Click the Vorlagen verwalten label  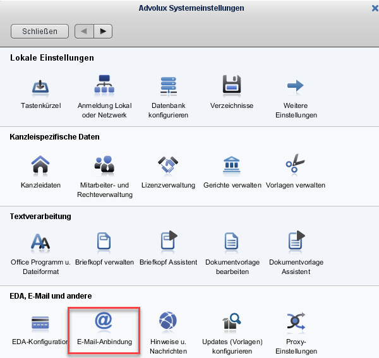pyautogui.click(x=296, y=185)
